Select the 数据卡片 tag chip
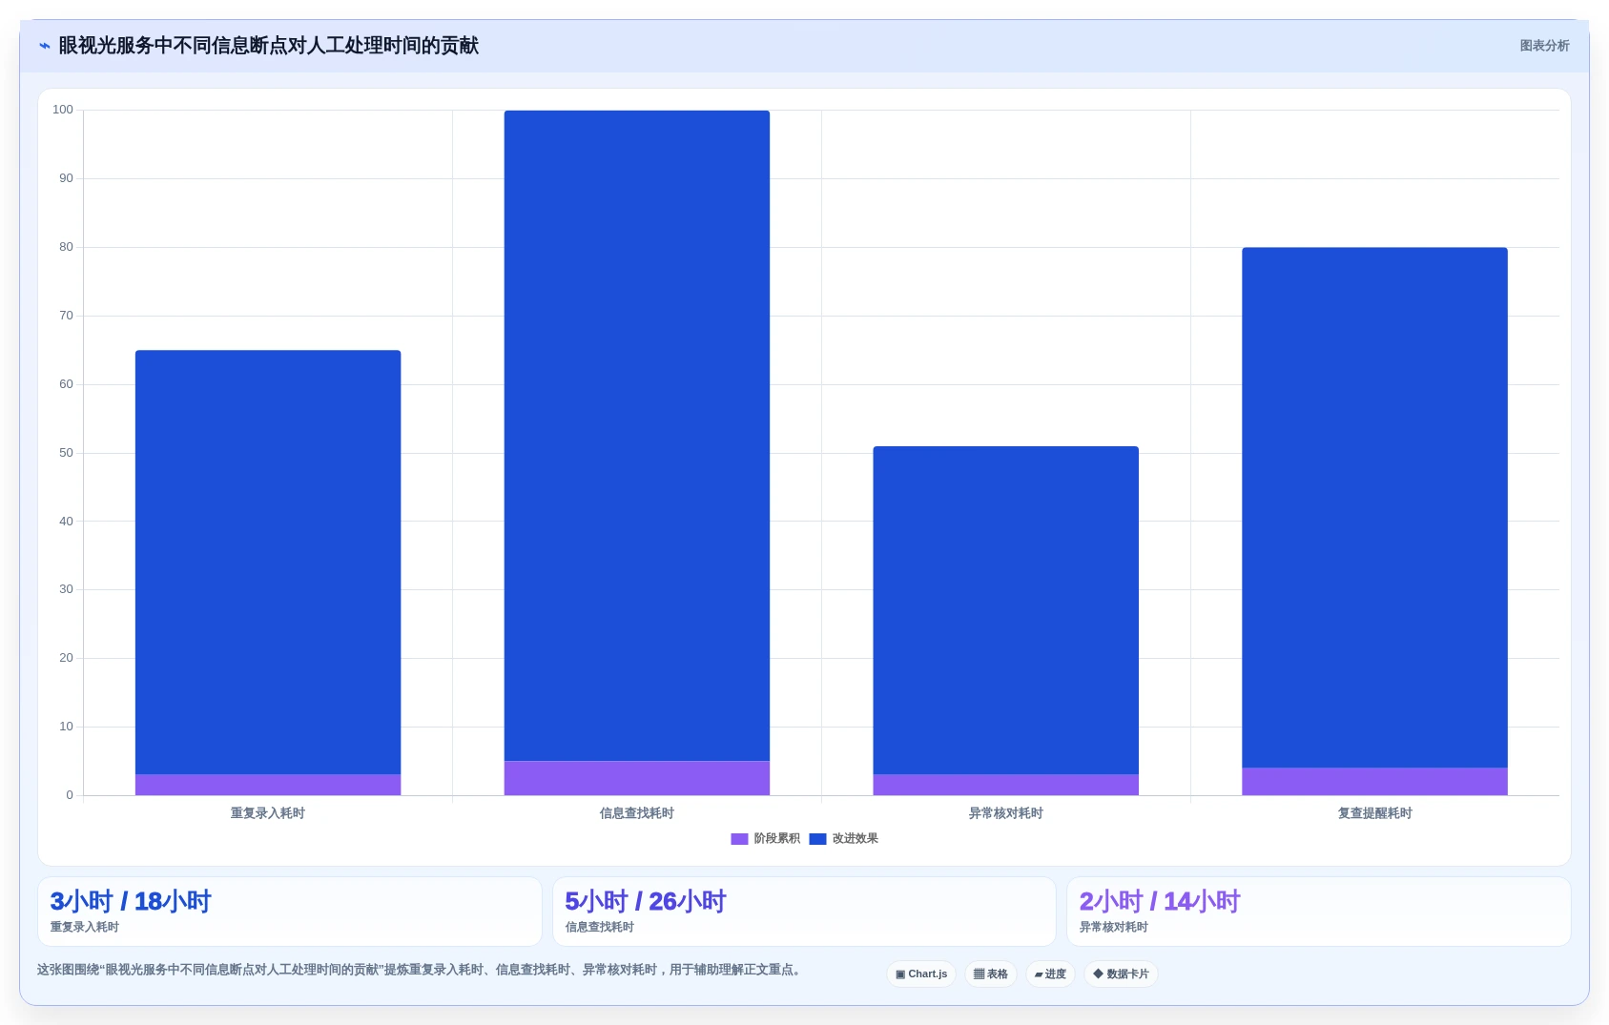The height and width of the screenshot is (1025, 1609). (1121, 974)
